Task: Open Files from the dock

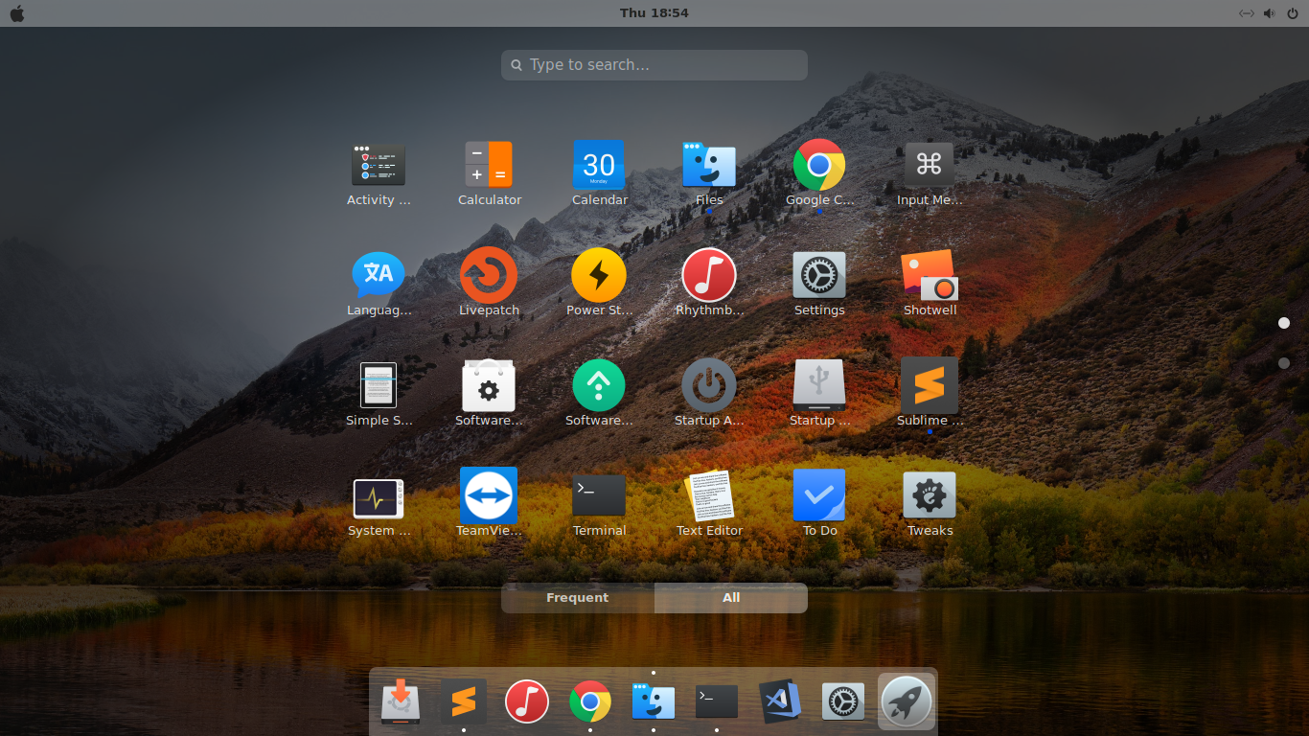Action: click(654, 702)
